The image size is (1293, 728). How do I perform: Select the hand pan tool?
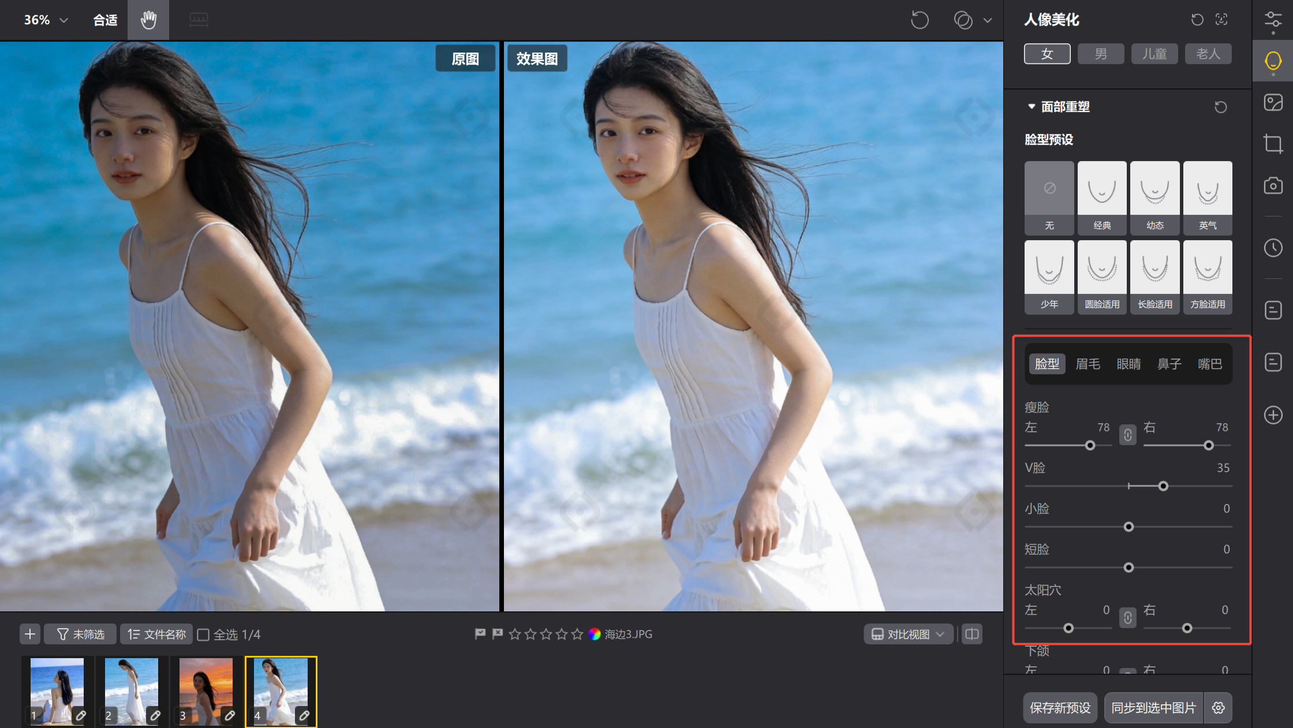point(148,20)
